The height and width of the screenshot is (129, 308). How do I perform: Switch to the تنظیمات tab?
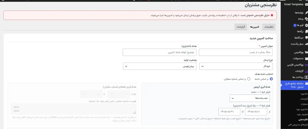coord(269,27)
